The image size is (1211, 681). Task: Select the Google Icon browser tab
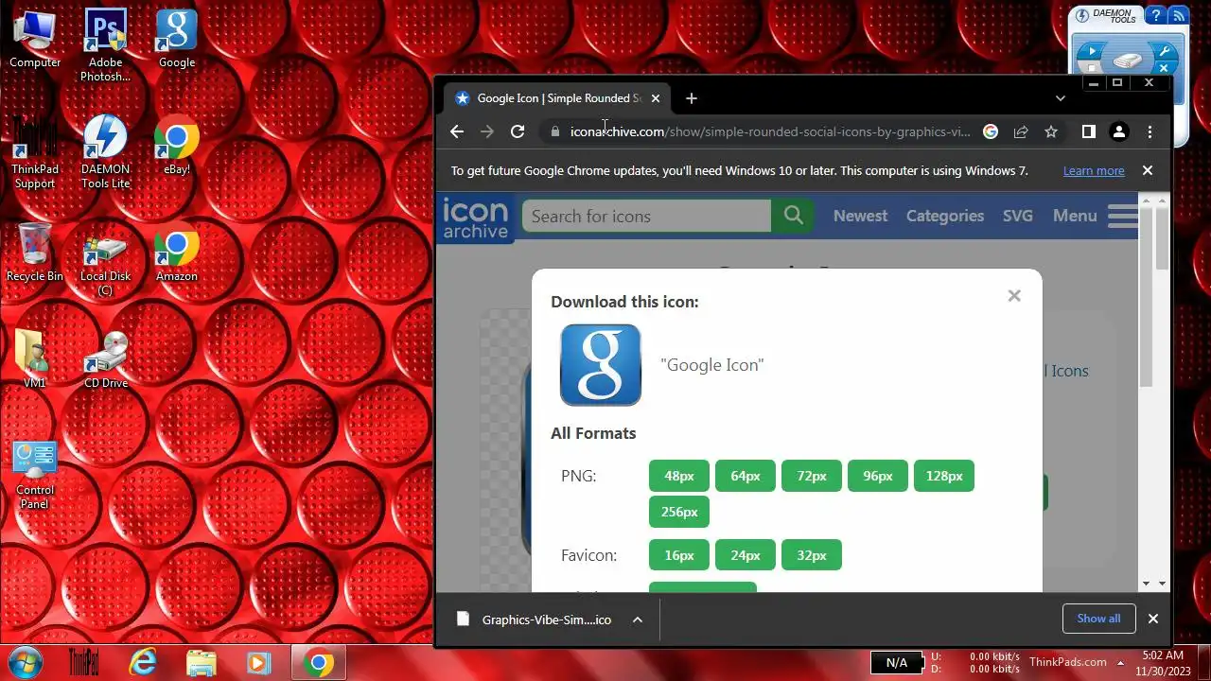tap(558, 98)
